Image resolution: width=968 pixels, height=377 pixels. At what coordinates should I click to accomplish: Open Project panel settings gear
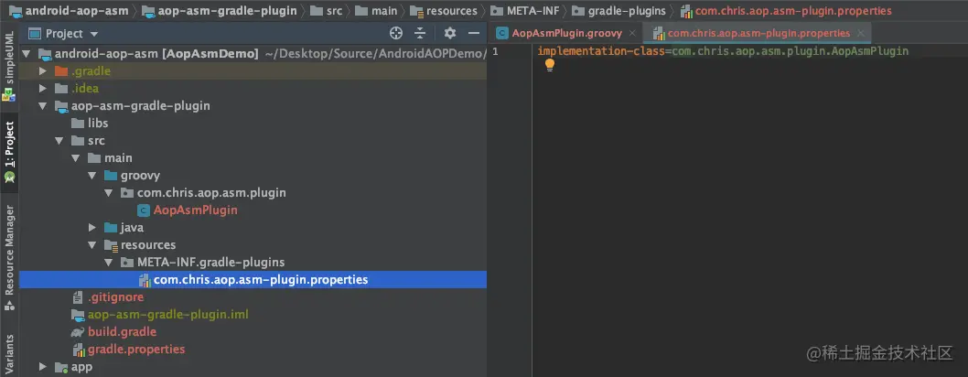(x=450, y=33)
